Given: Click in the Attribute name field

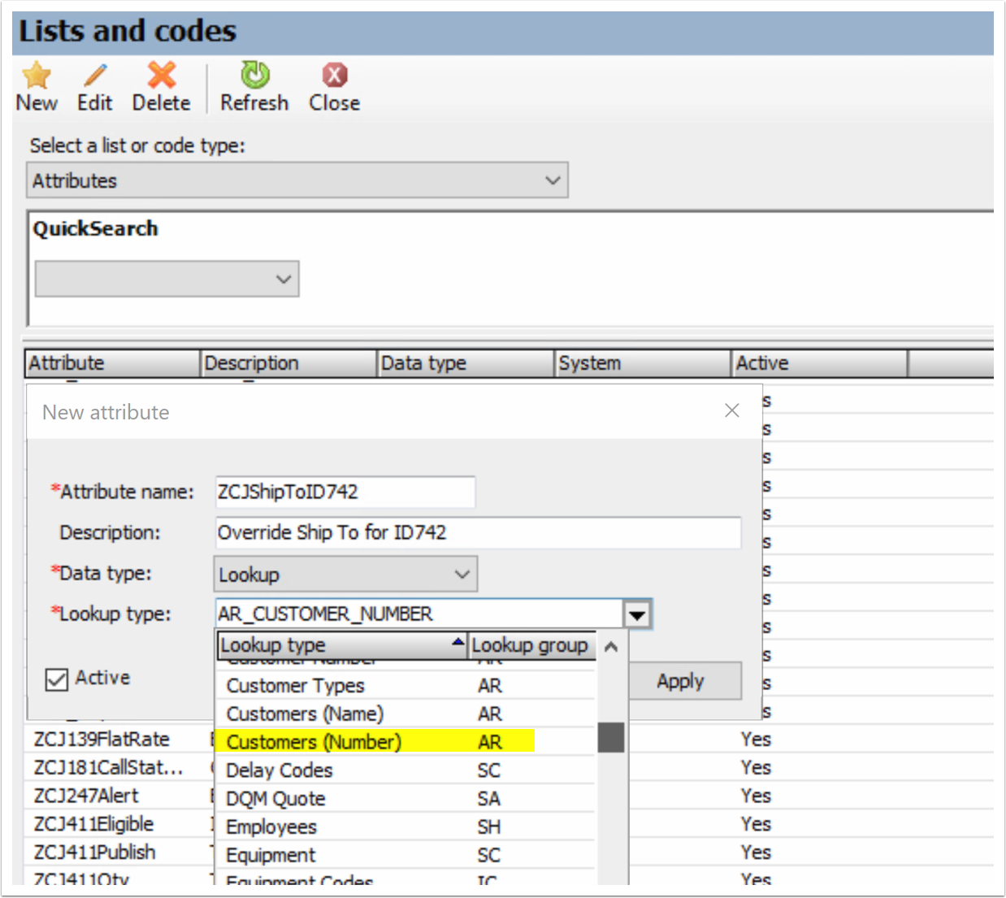Looking at the screenshot, I should click(x=345, y=492).
